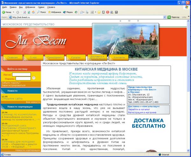
Task: Click the МОСКОВСКОЕ ПРЕДСТАВИТЕЛЬСТВО header text
Action: (x=29, y=25)
